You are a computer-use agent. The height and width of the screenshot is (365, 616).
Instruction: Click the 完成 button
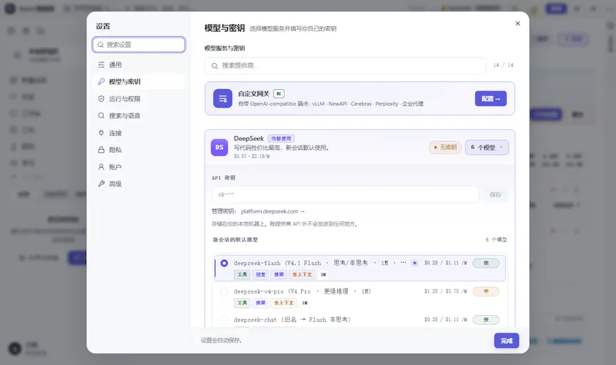click(507, 340)
